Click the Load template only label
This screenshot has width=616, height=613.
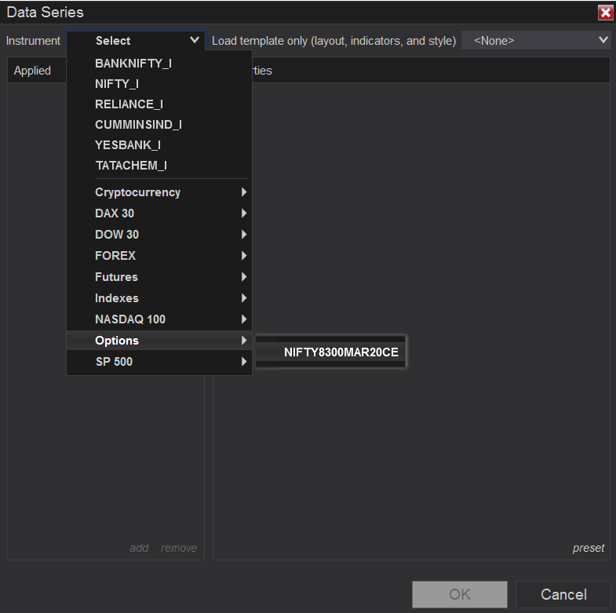coord(334,41)
